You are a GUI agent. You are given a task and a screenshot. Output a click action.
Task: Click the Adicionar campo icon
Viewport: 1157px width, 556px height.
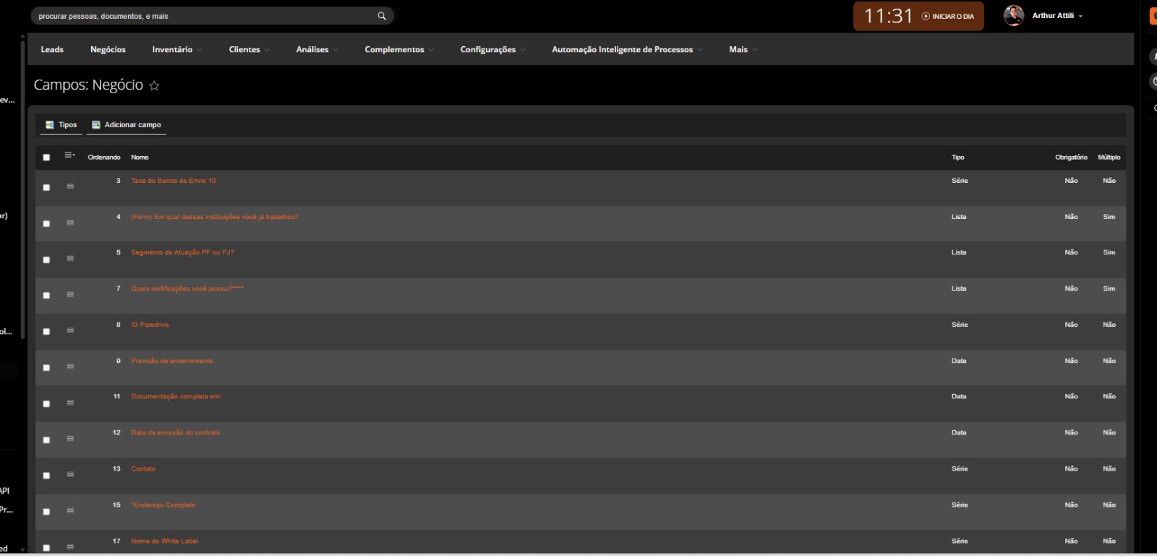click(96, 125)
